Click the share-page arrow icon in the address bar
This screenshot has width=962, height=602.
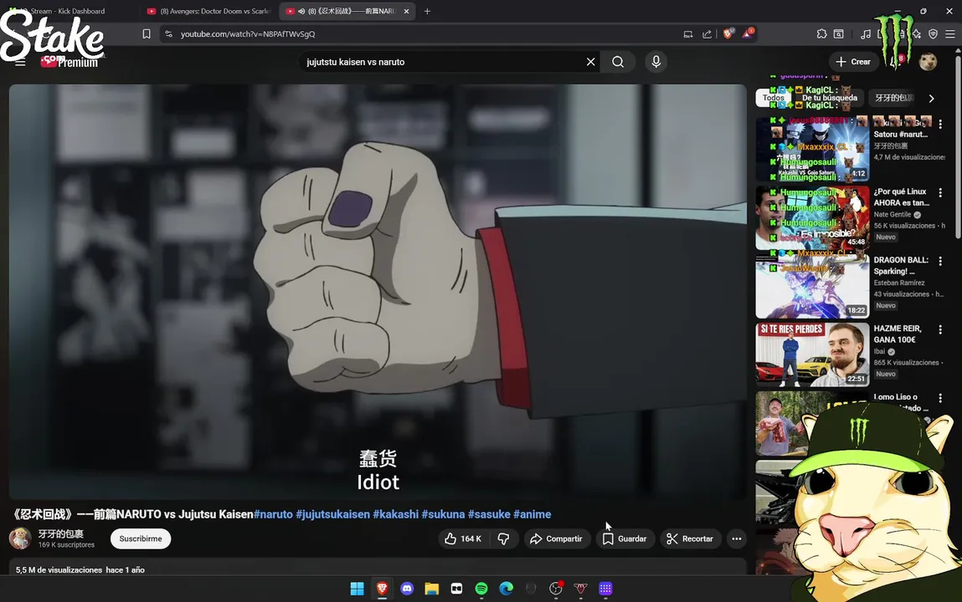coord(707,34)
